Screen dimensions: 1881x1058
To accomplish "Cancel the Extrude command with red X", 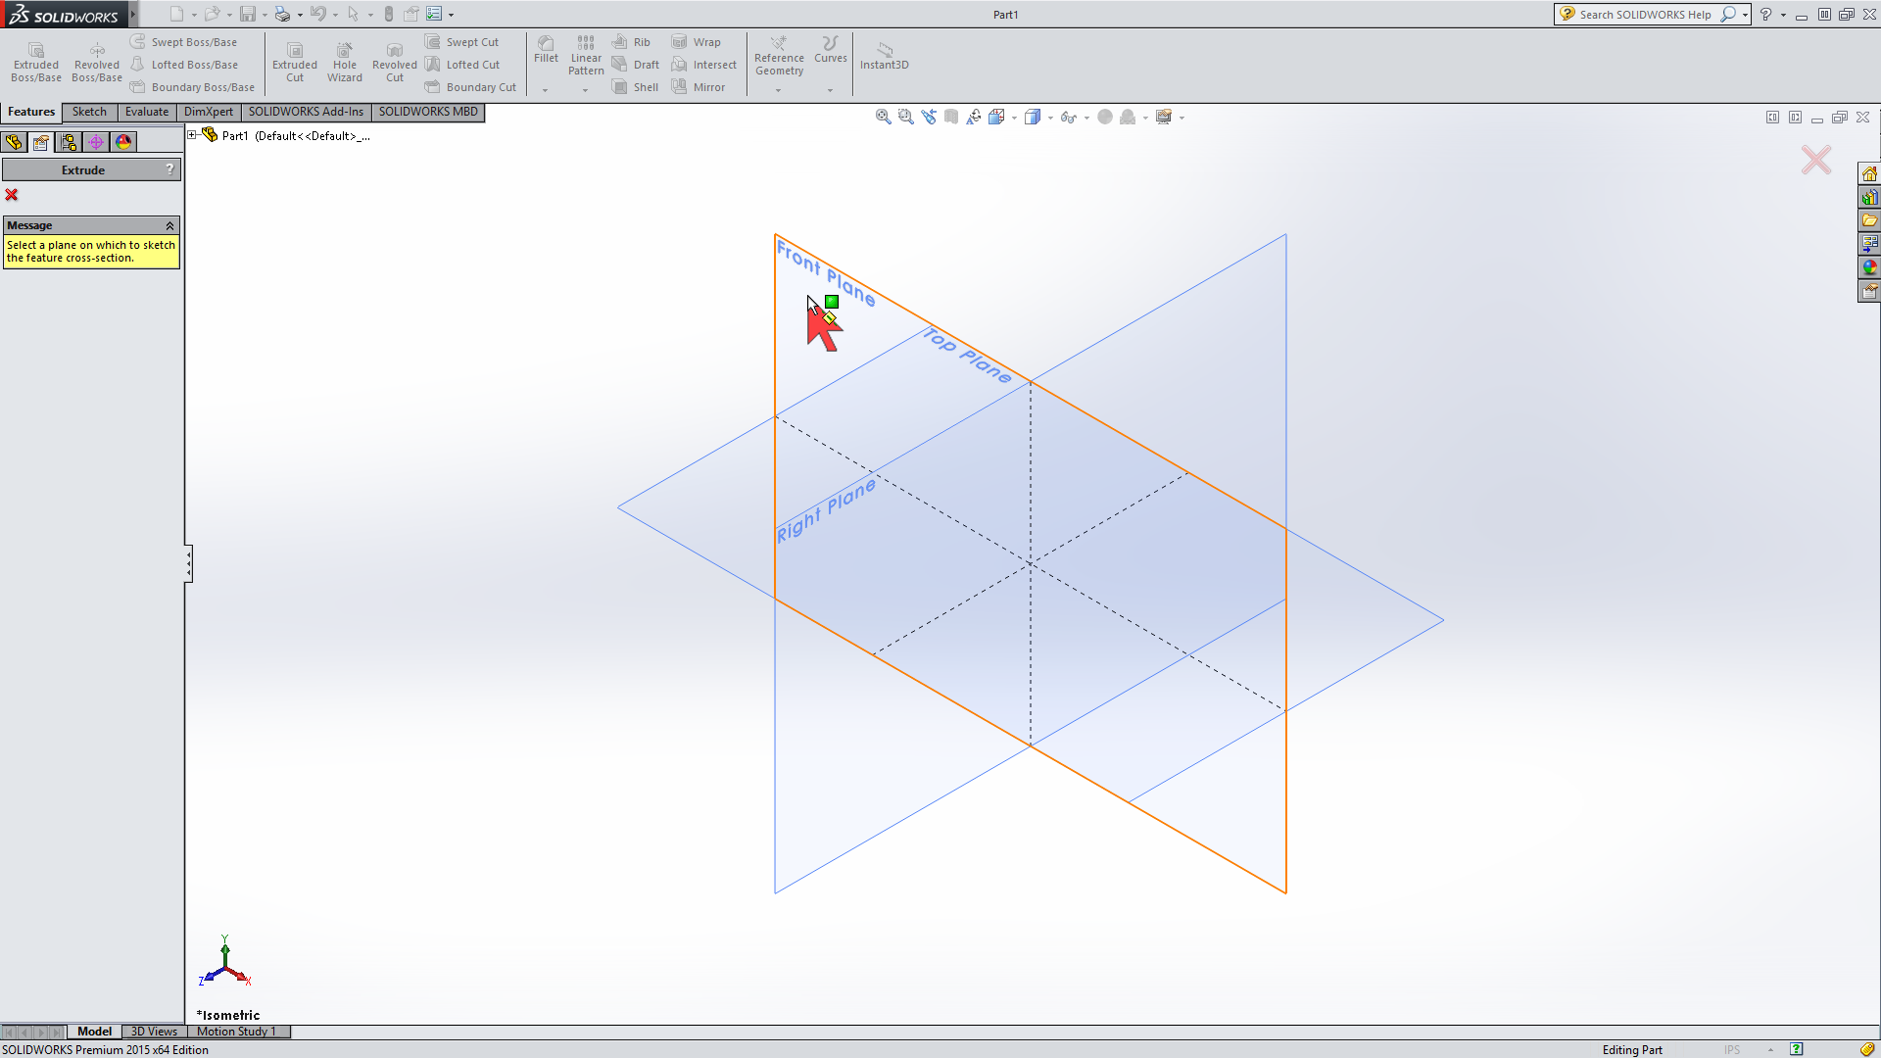I will [12, 195].
